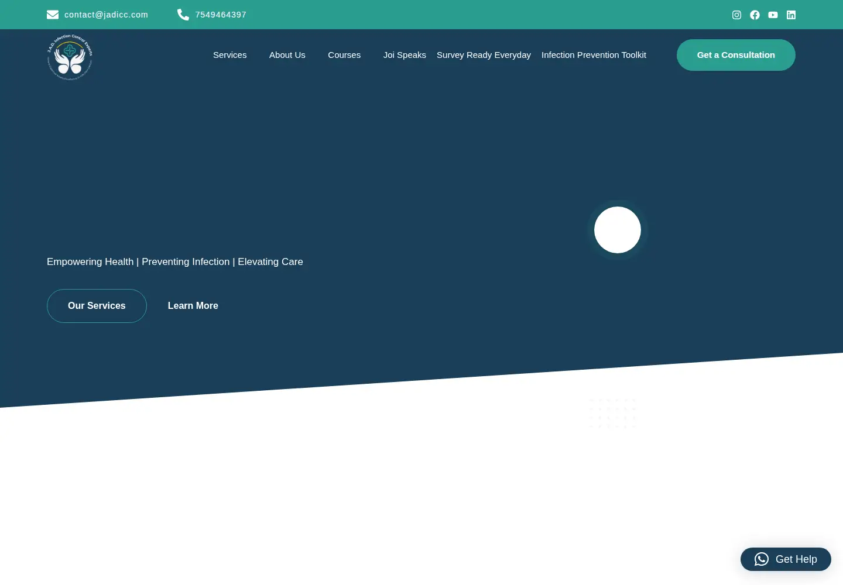Viewport: 843px width, 585px height.
Task: Open the Instagram profile icon
Action: 736,15
